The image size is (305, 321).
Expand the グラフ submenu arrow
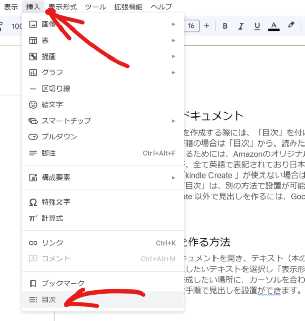coord(173,72)
